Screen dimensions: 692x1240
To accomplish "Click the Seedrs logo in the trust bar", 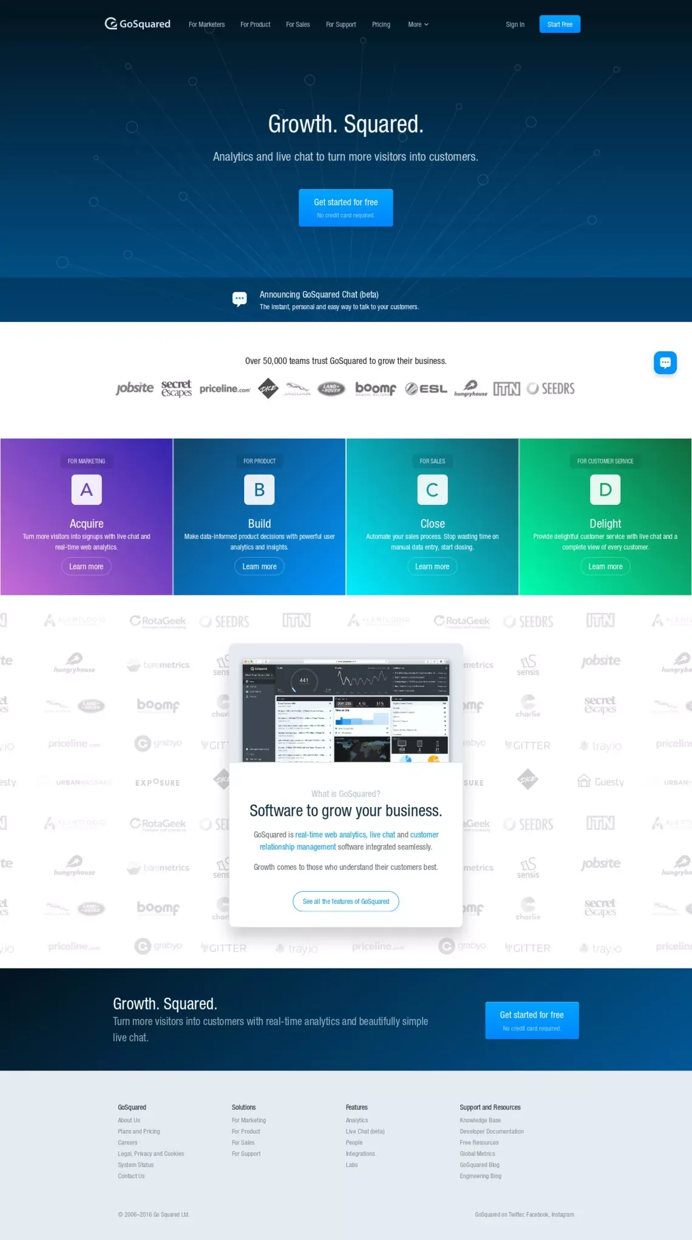I will coord(551,389).
